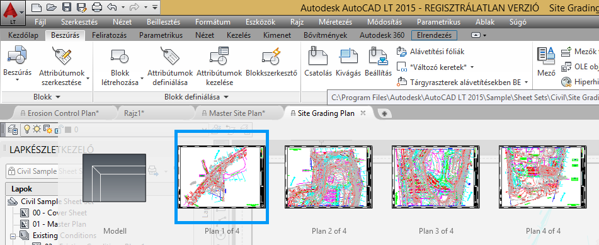Undo the last action with the arrow icon
599x245 pixels.
click(x=112, y=8)
